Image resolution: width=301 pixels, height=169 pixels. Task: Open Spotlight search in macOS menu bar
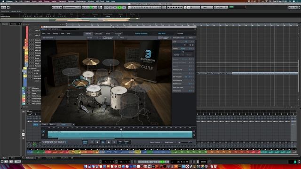pyautogui.click(x=290, y=1)
